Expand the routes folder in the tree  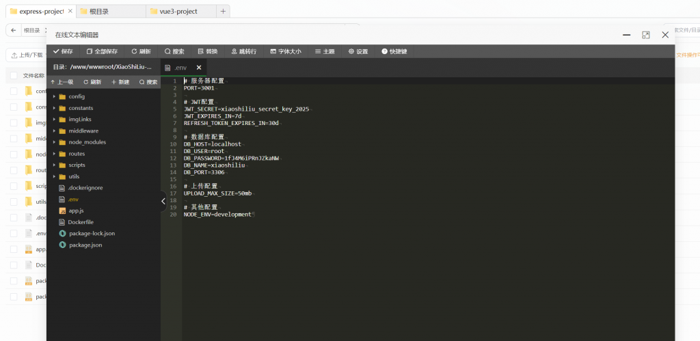54,154
